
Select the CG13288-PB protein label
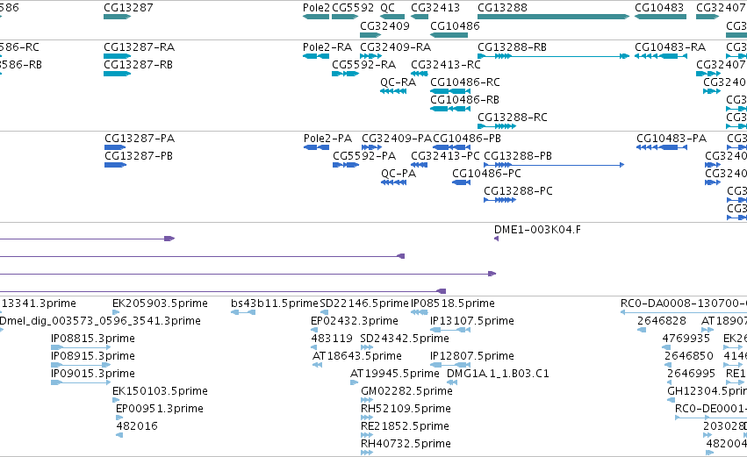click(x=518, y=156)
